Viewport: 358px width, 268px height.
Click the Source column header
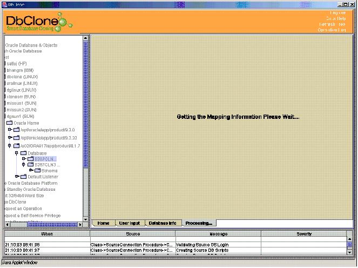133,234
